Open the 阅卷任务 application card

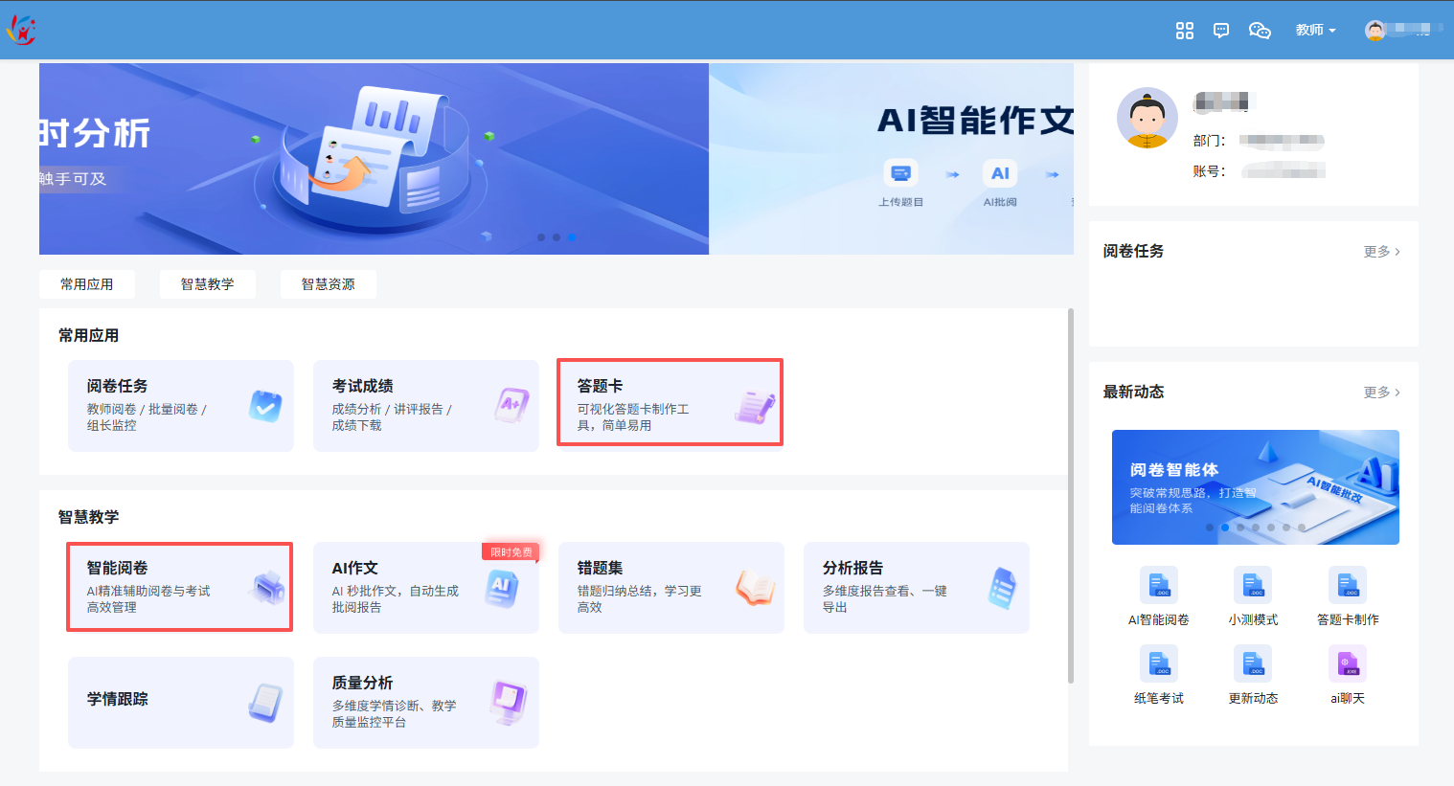point(180,406)
